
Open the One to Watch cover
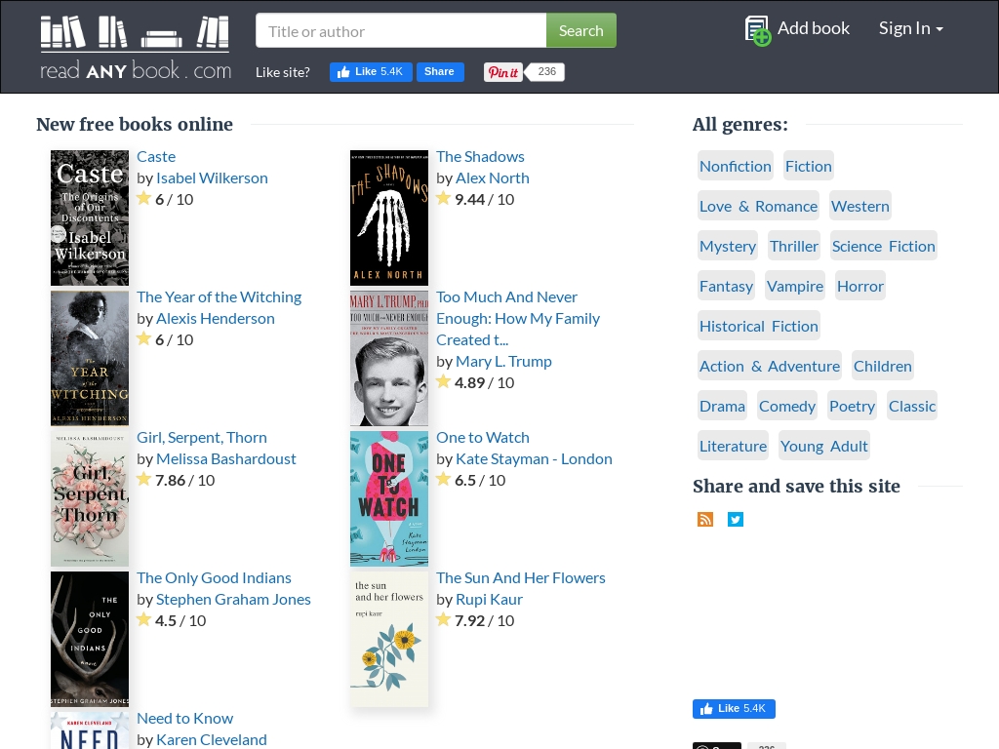(389, 498)
